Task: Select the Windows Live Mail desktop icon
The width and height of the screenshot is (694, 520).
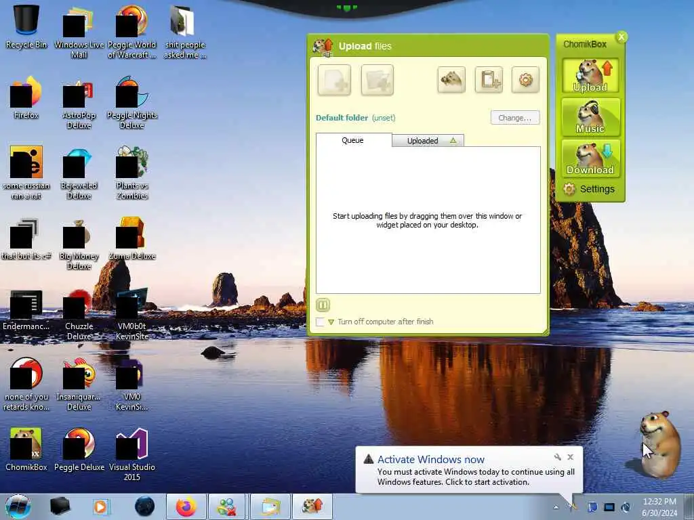Action: (79, 32)
